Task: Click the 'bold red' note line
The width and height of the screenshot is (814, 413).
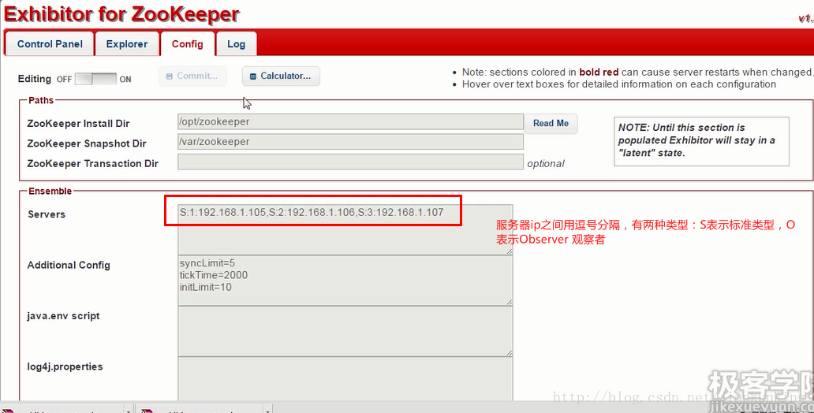Action: (x=638, y=73)
